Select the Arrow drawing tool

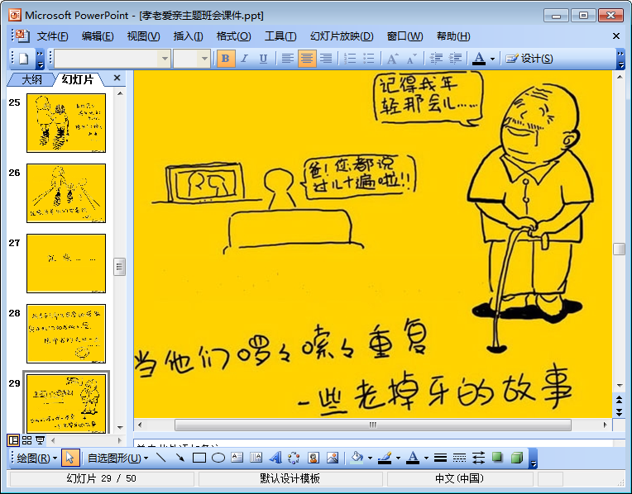(x=180, y=458)
